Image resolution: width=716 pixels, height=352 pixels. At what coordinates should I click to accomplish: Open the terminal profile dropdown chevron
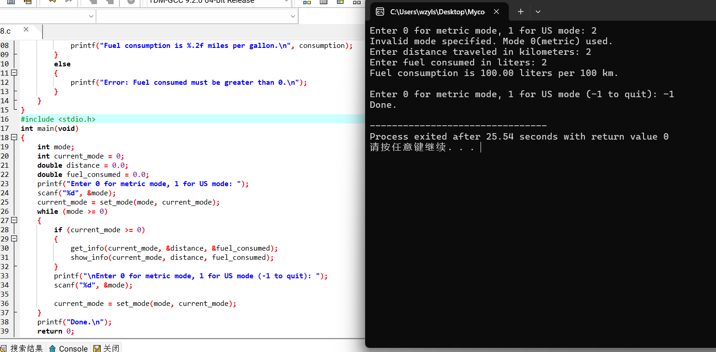pyautogui.click(x=538, y=12)
